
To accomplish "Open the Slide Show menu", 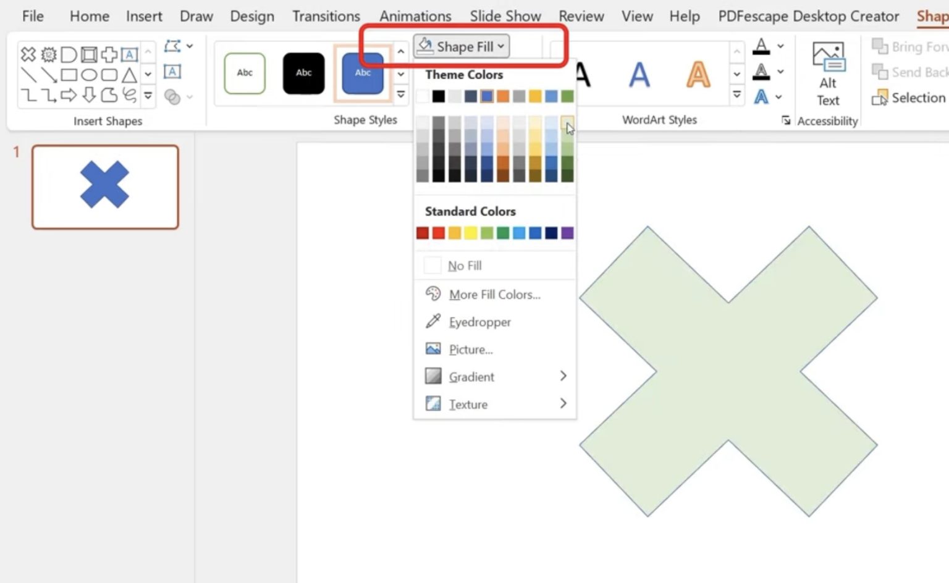I will point(505,16).
